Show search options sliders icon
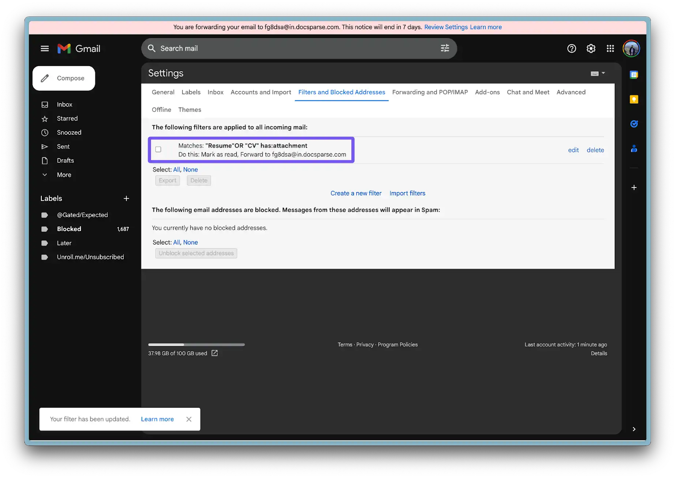Image resolution: width=675 pixels, height=478 pixels. click(x=445, y=48)
